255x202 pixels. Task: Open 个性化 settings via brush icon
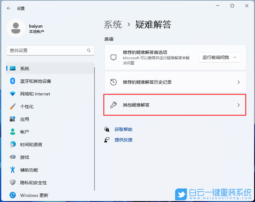12,107
